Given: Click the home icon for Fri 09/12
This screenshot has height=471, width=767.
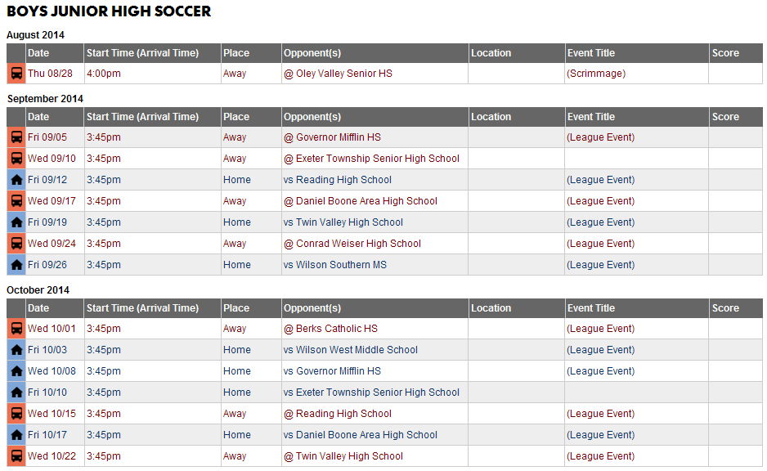Looking at the screenshot, I should click(16, 180).
